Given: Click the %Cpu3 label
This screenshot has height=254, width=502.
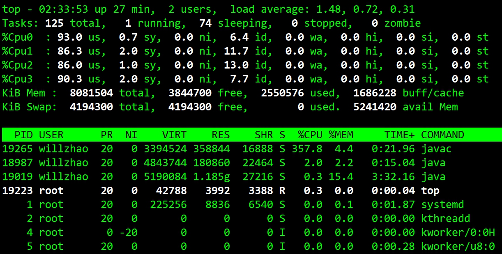Looking at the screenshot, I should click(18, 79).
